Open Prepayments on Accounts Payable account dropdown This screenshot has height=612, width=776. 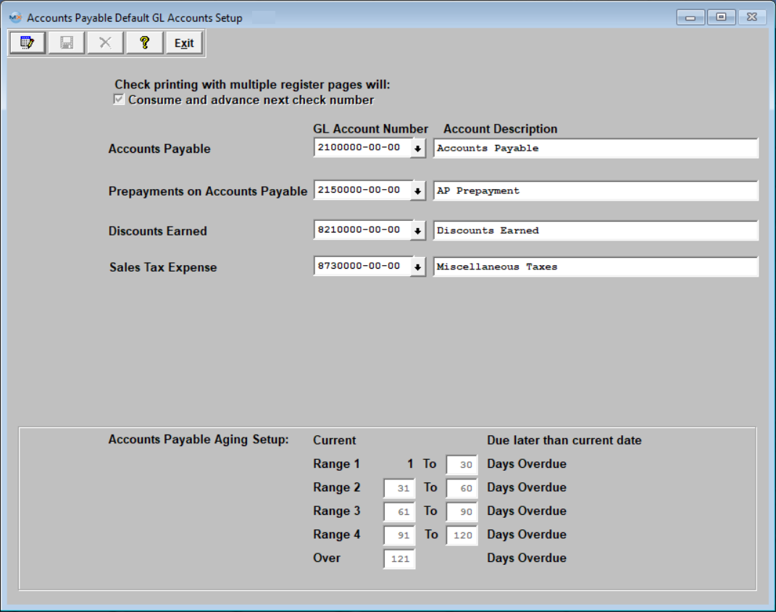coord(417,191)
